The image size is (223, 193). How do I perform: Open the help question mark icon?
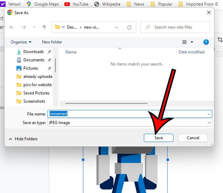coord(206,42)
